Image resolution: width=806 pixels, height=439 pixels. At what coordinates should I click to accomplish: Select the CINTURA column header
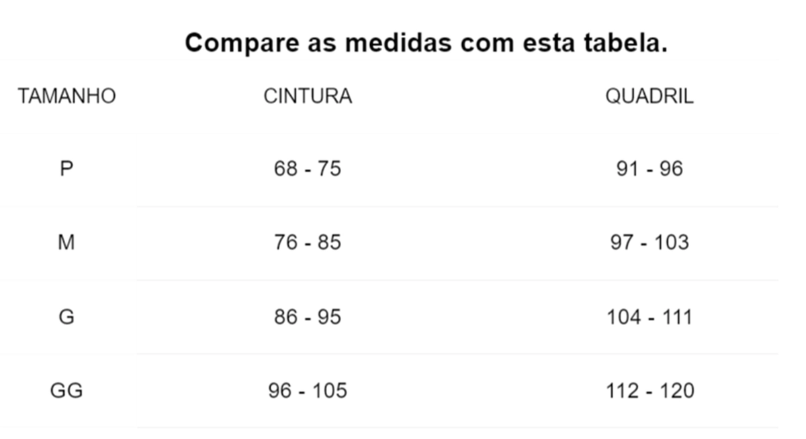[308, 96]
